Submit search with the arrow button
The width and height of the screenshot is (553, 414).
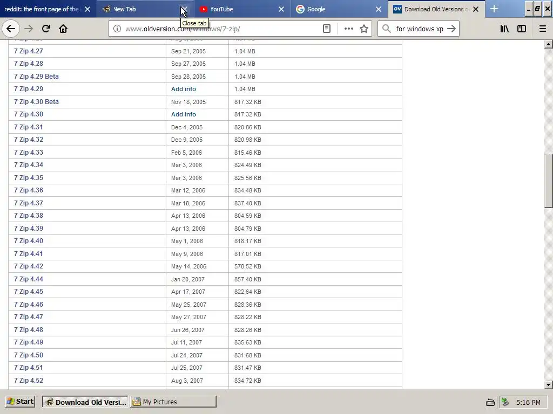pos(451,29)
